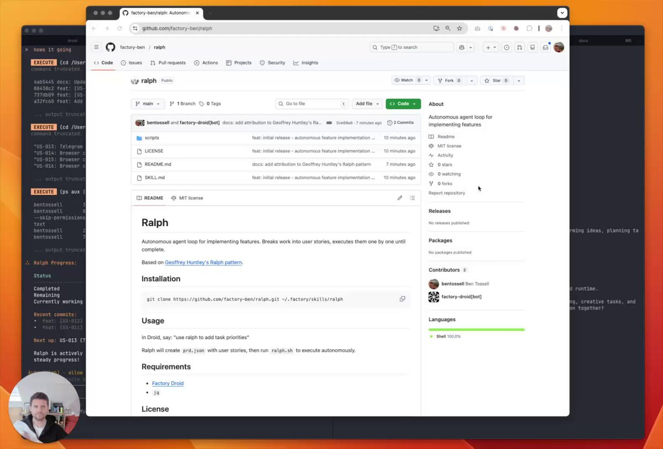Viewport: 663px width, 449px height.
Task: Click the site information icon in address bar
Action: (136, 28)
